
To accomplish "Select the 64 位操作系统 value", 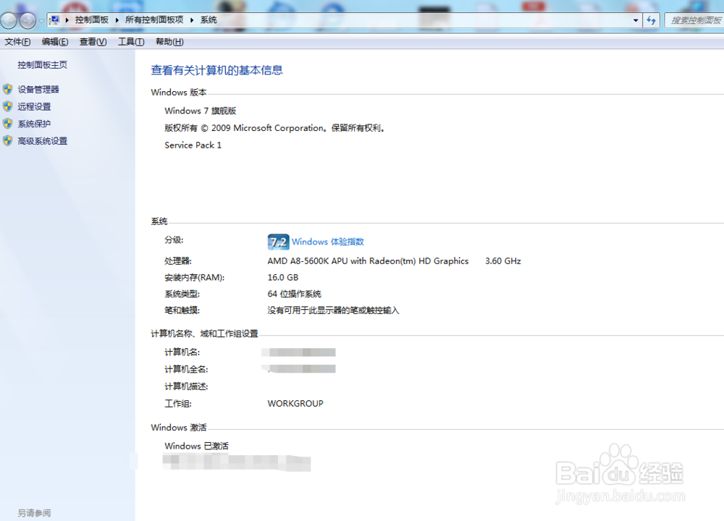I will 294,294.
